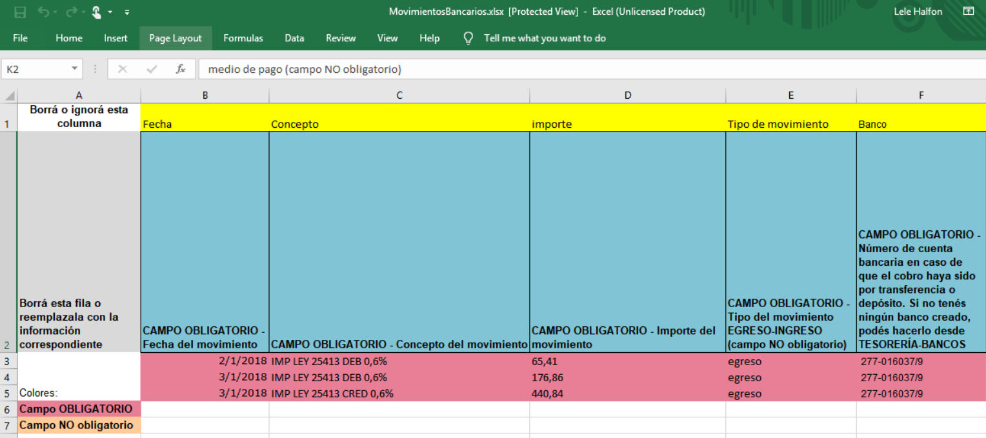Open the Undo history dropdown arrow

pyautogui.click(x=55, y=12)
